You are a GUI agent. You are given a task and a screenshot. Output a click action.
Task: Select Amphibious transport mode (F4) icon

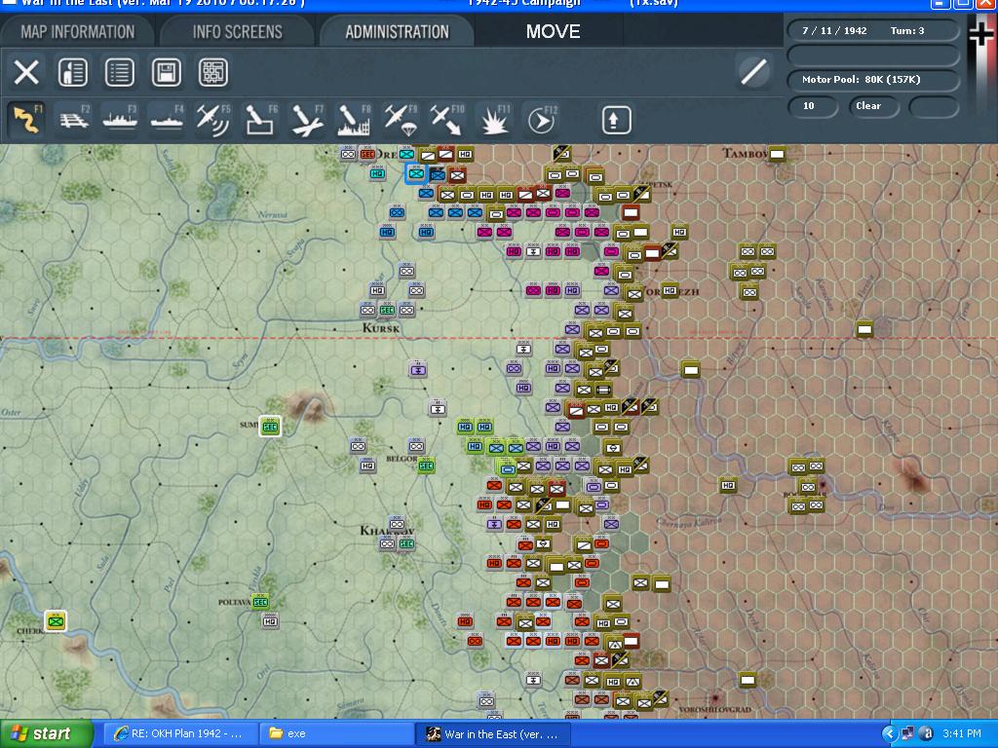(167, 119)
